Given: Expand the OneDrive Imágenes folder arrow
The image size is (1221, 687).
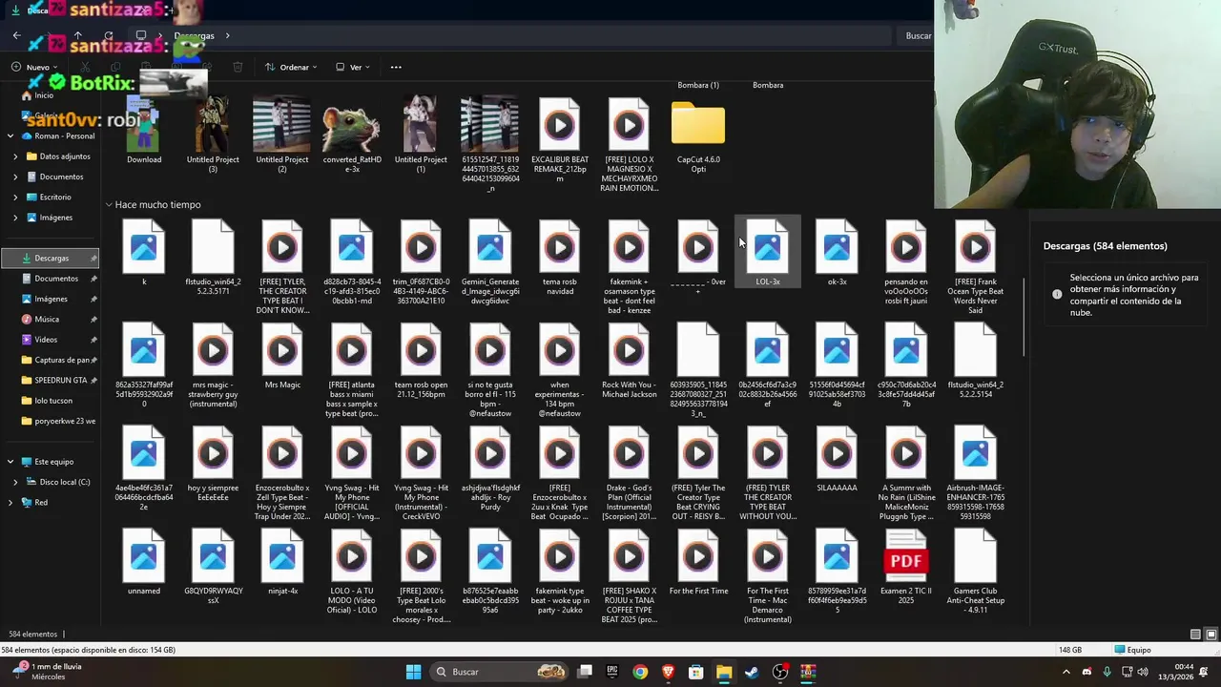Looking at the screenshot, I should (15, 218).
